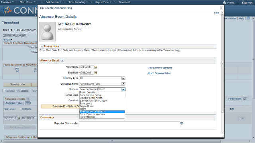Collapse the Instructions section
This screenshot has width=255, height=143.
(x=42, y=46)
